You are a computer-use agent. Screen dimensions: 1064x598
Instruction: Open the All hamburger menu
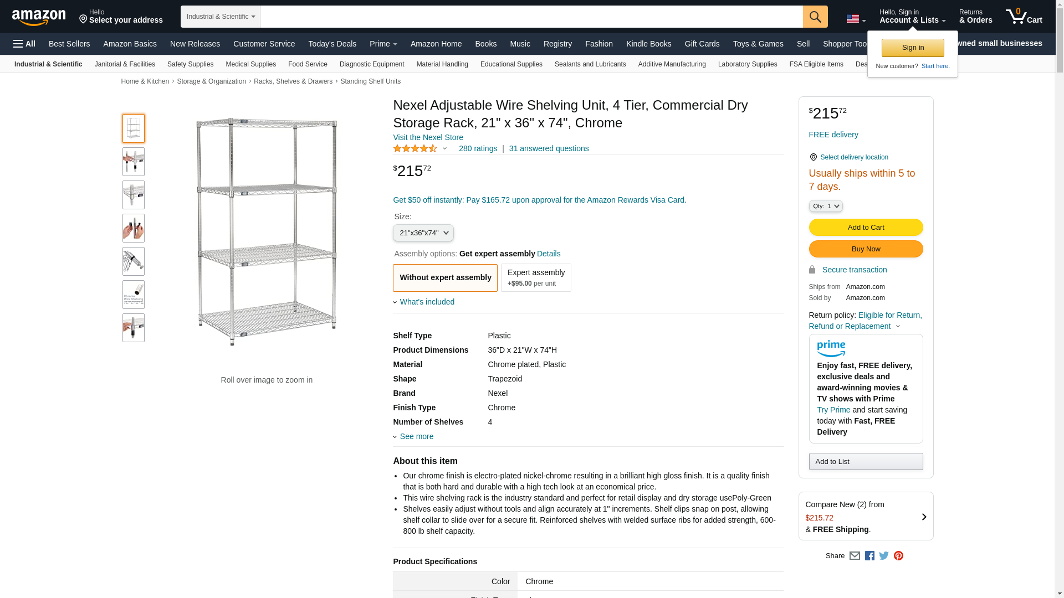coord(24,44)
